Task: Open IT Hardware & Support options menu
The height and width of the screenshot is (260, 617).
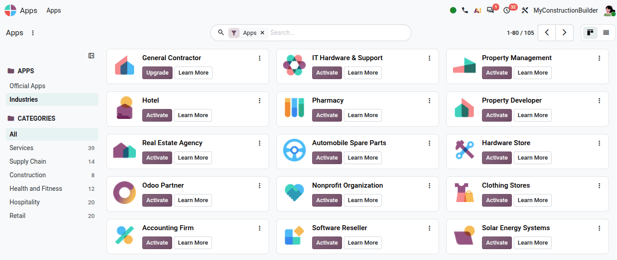Action: pos(429,58)
